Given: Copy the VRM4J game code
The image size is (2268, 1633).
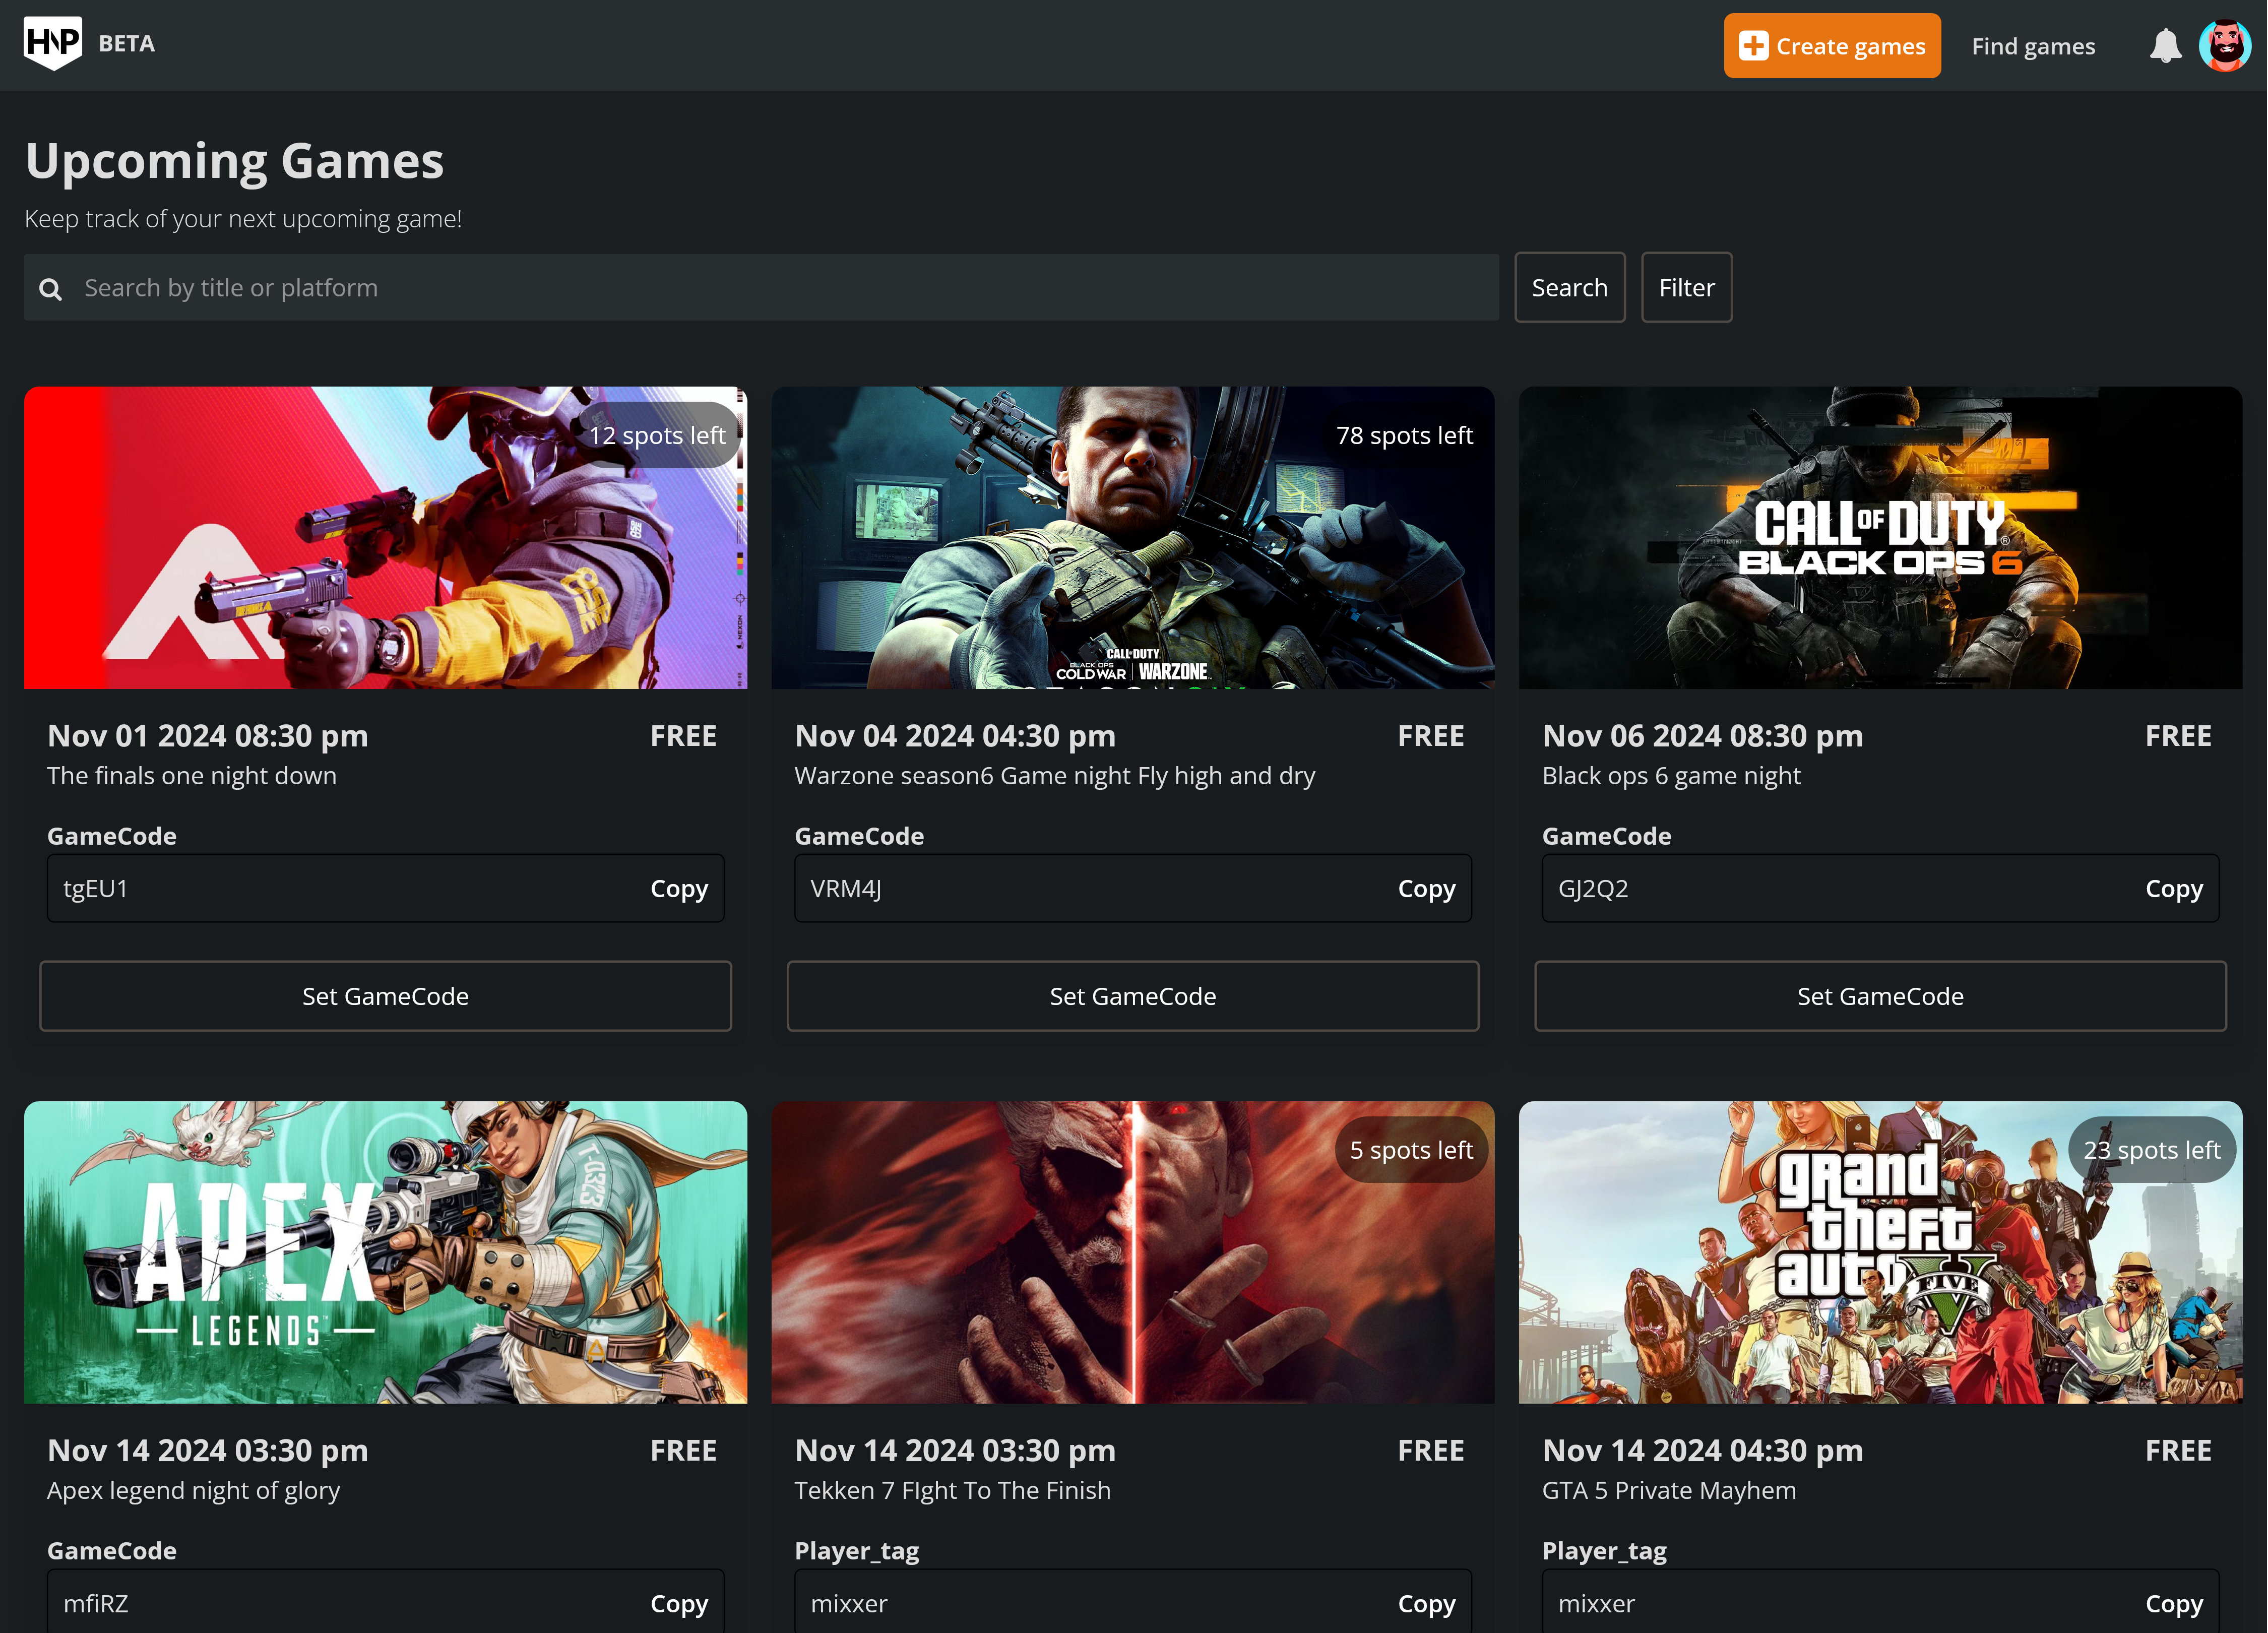Looking at the screenshot, I should (1426, 889).
